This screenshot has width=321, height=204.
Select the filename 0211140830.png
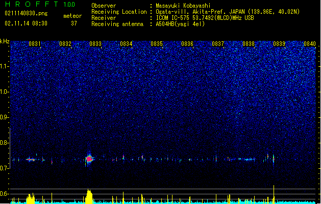point(26,13)
